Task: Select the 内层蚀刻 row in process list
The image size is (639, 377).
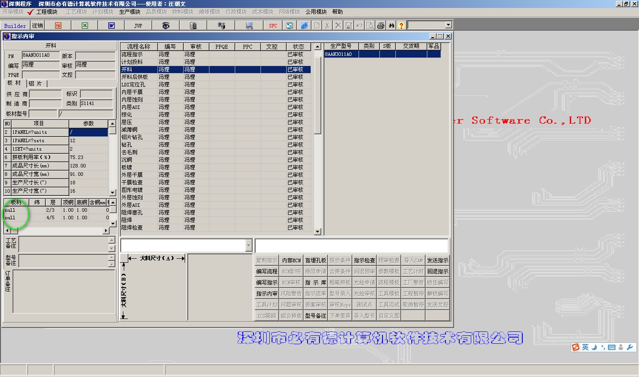Action: click(216, 100)
